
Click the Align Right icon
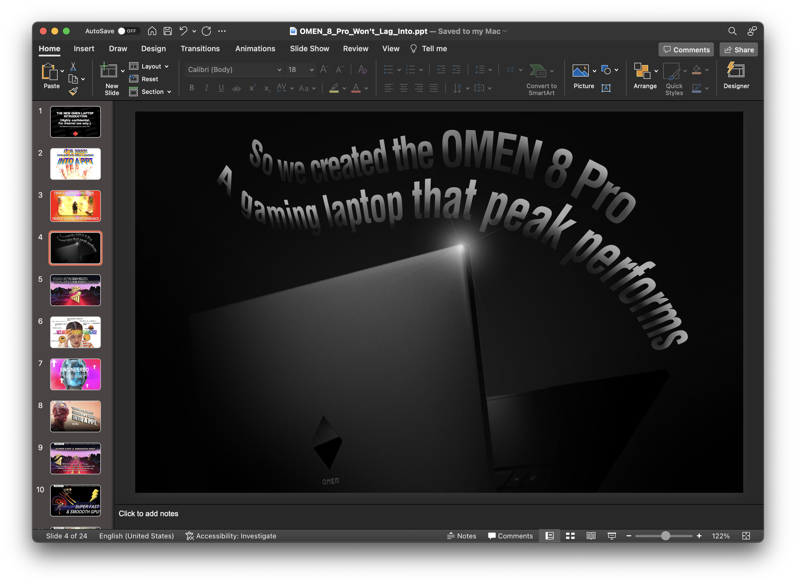(x=419, y=88)
